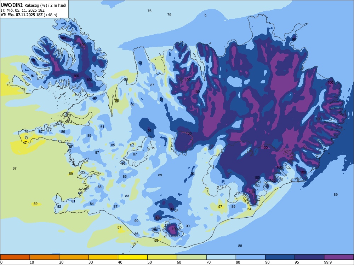Viewport: 354px width, 265px height.
Task: Click the pale yellow 50–60 legend swatch
Action: click(162, 257)
